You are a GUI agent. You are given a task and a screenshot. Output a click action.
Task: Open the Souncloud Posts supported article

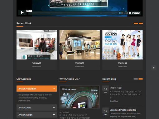pos(123,110)
